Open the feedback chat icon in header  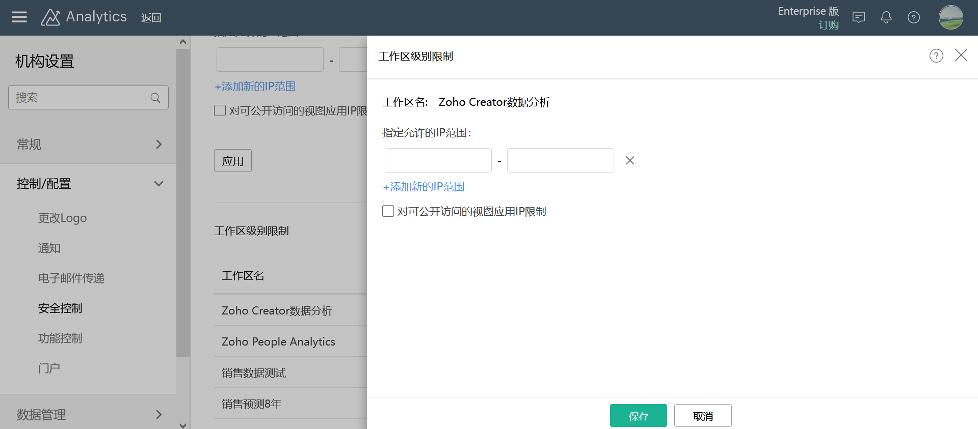pyautogui.click(x=859, y=17)
